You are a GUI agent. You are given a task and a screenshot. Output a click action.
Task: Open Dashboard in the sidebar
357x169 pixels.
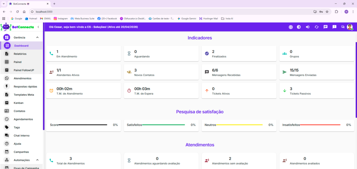click(x=21, y=46)
